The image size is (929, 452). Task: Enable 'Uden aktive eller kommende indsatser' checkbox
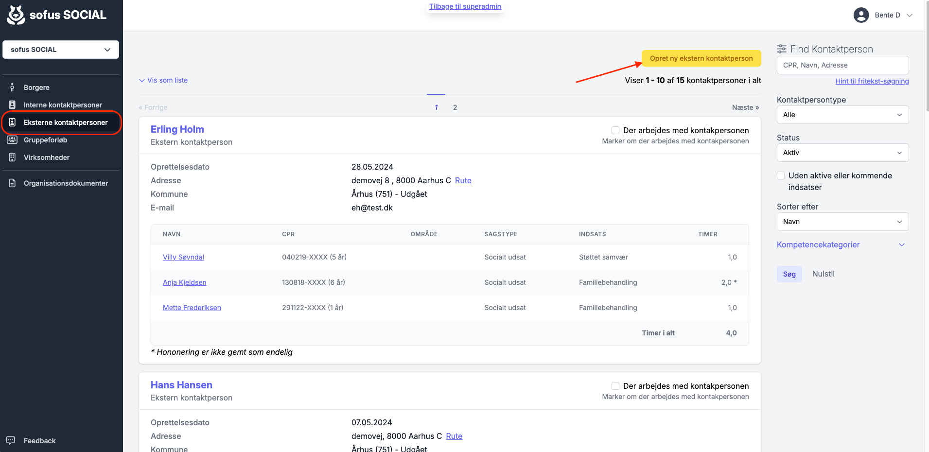pyautogui.click(x=781, y=175)
